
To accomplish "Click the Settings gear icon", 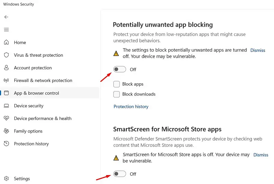I will (6, 179).
